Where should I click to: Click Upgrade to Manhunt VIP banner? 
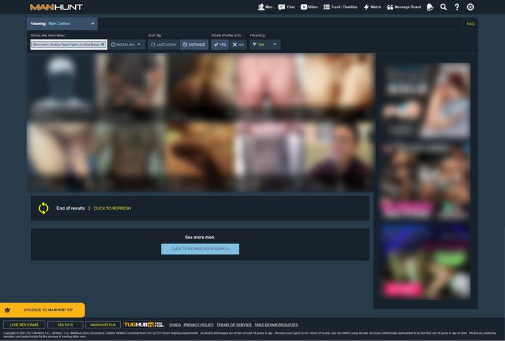point(43,310)
